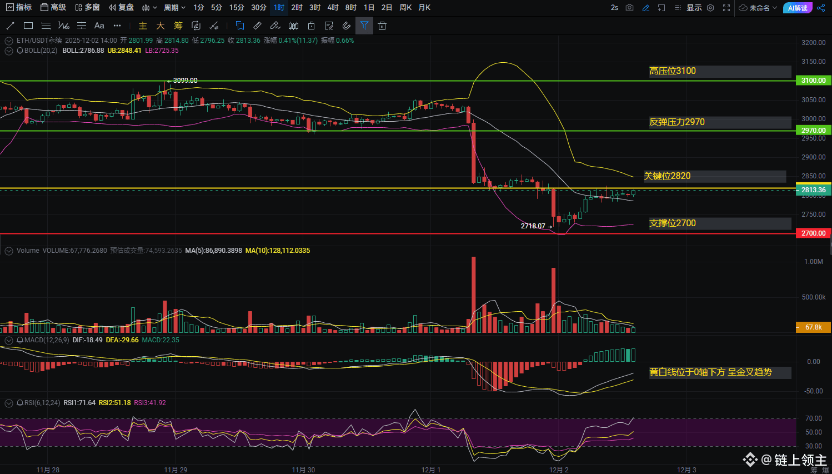Open the 未命名 layout dropdown

point(758,8)
